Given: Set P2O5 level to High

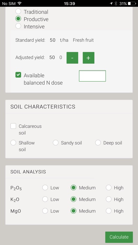Looking at the screenshot, I should 109,188.
